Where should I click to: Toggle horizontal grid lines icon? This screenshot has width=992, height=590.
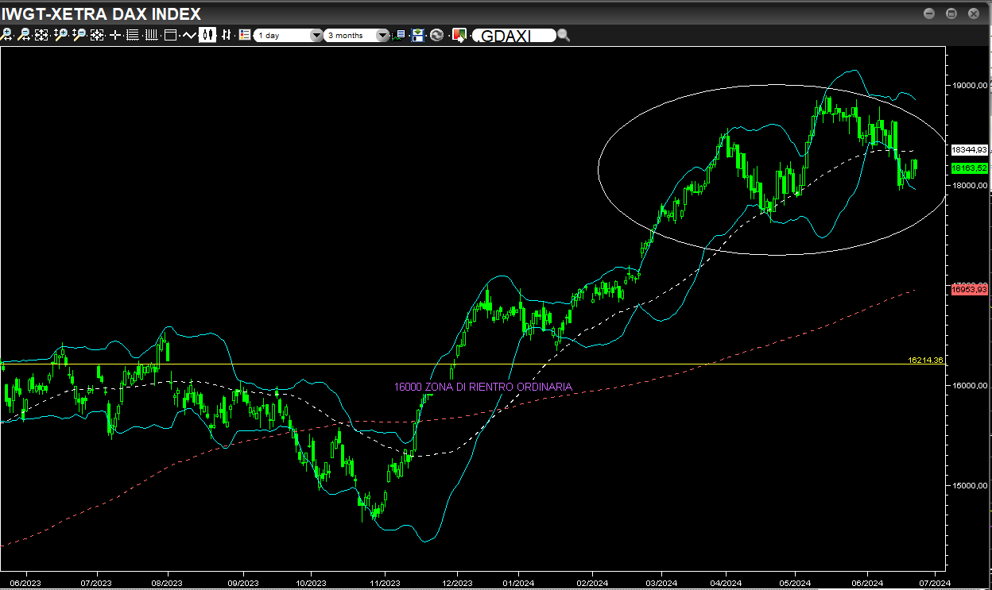click(133, 35)
